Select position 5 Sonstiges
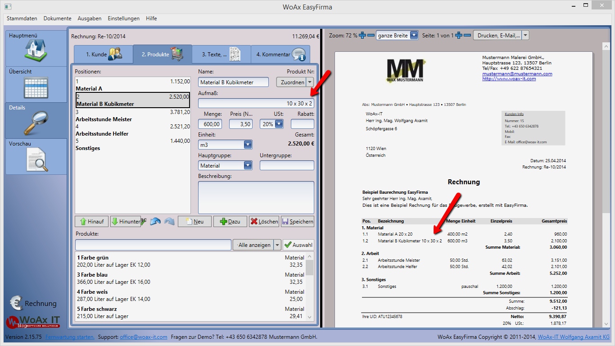 pyautogui.click(x=133, y=144)
